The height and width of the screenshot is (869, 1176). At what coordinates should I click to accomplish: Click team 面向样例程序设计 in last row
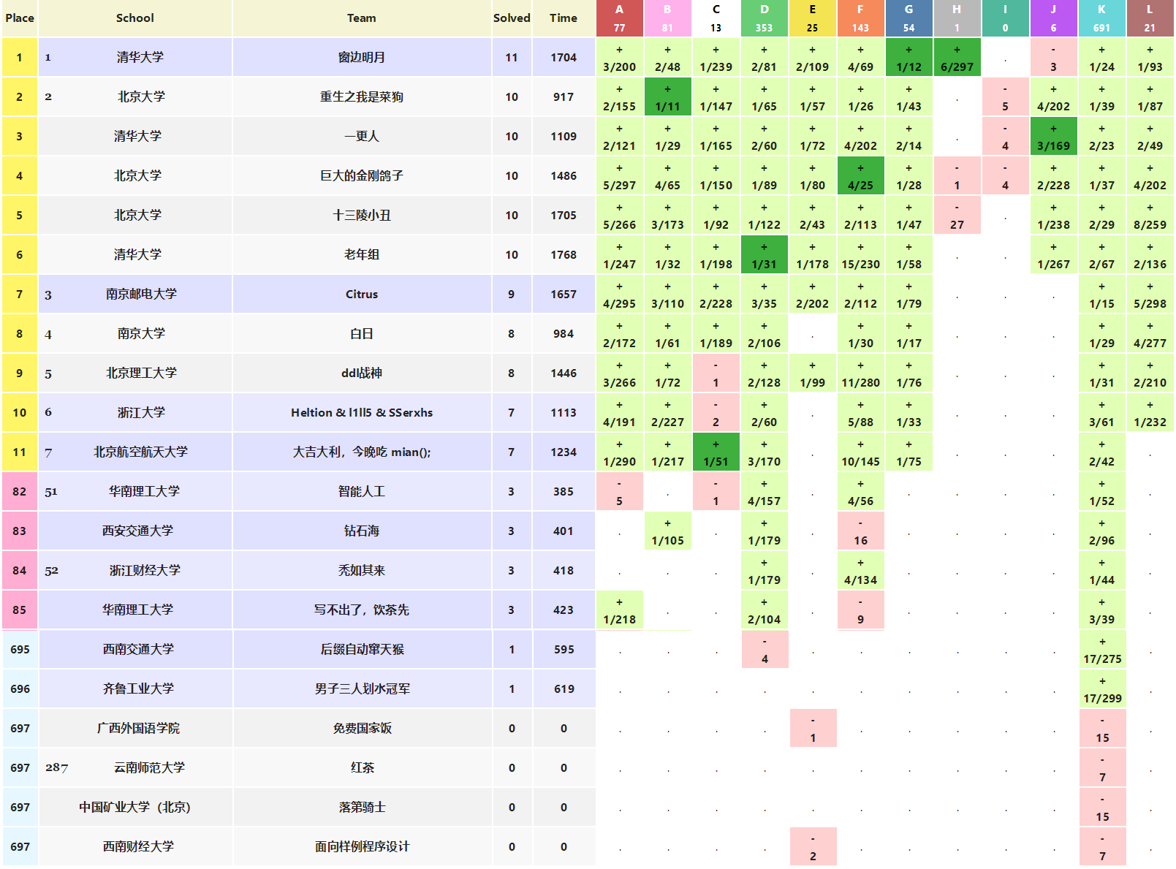362,847
